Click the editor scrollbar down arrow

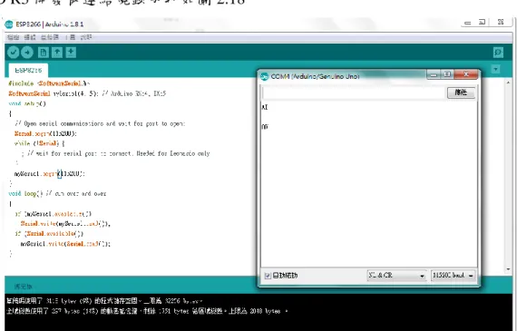pos(508,269)
